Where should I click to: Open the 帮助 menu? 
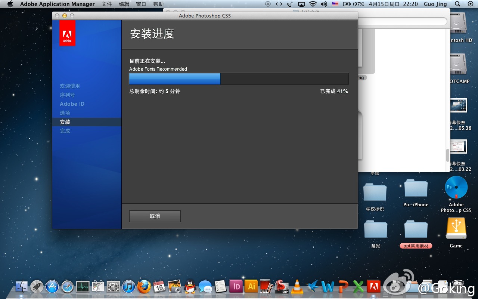(158, 4)
